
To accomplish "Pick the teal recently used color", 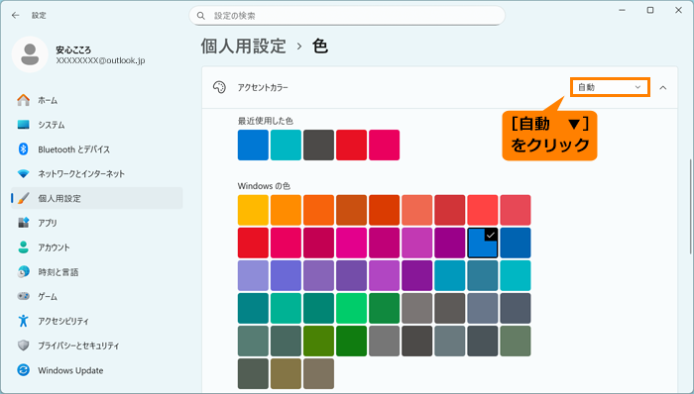I will (x=286, y=145).
